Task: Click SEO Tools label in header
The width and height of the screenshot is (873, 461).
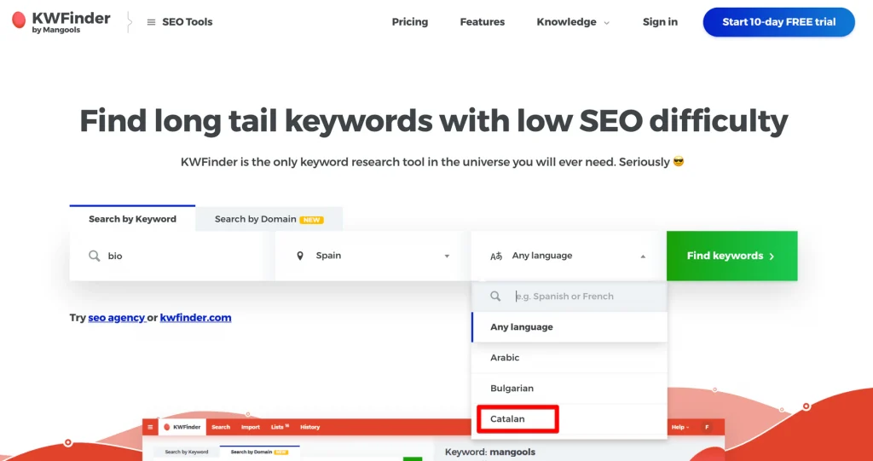Action: click(x=187, y=22)
